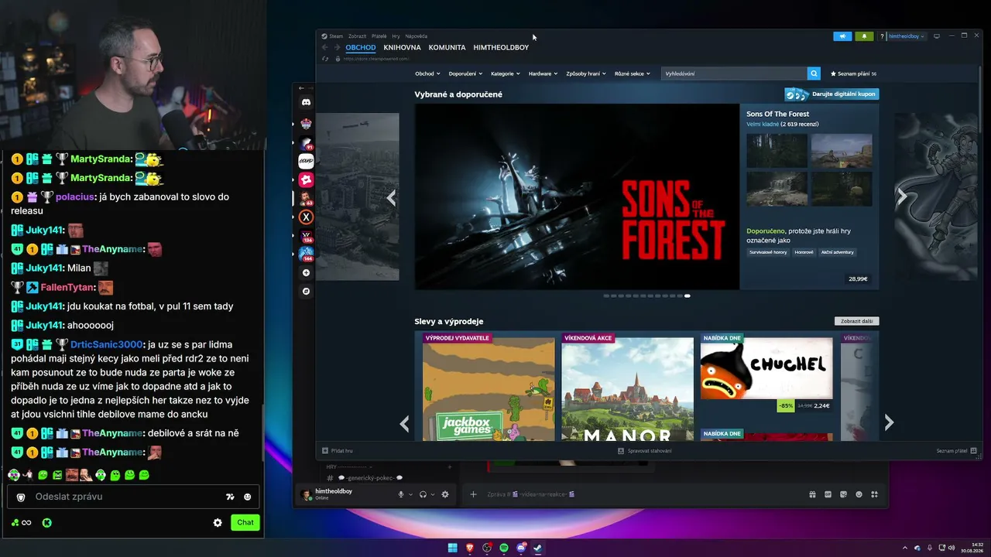991x557 pixels.
Task: Click Darujte digitální kupon banner
Action: coord(832,94)
